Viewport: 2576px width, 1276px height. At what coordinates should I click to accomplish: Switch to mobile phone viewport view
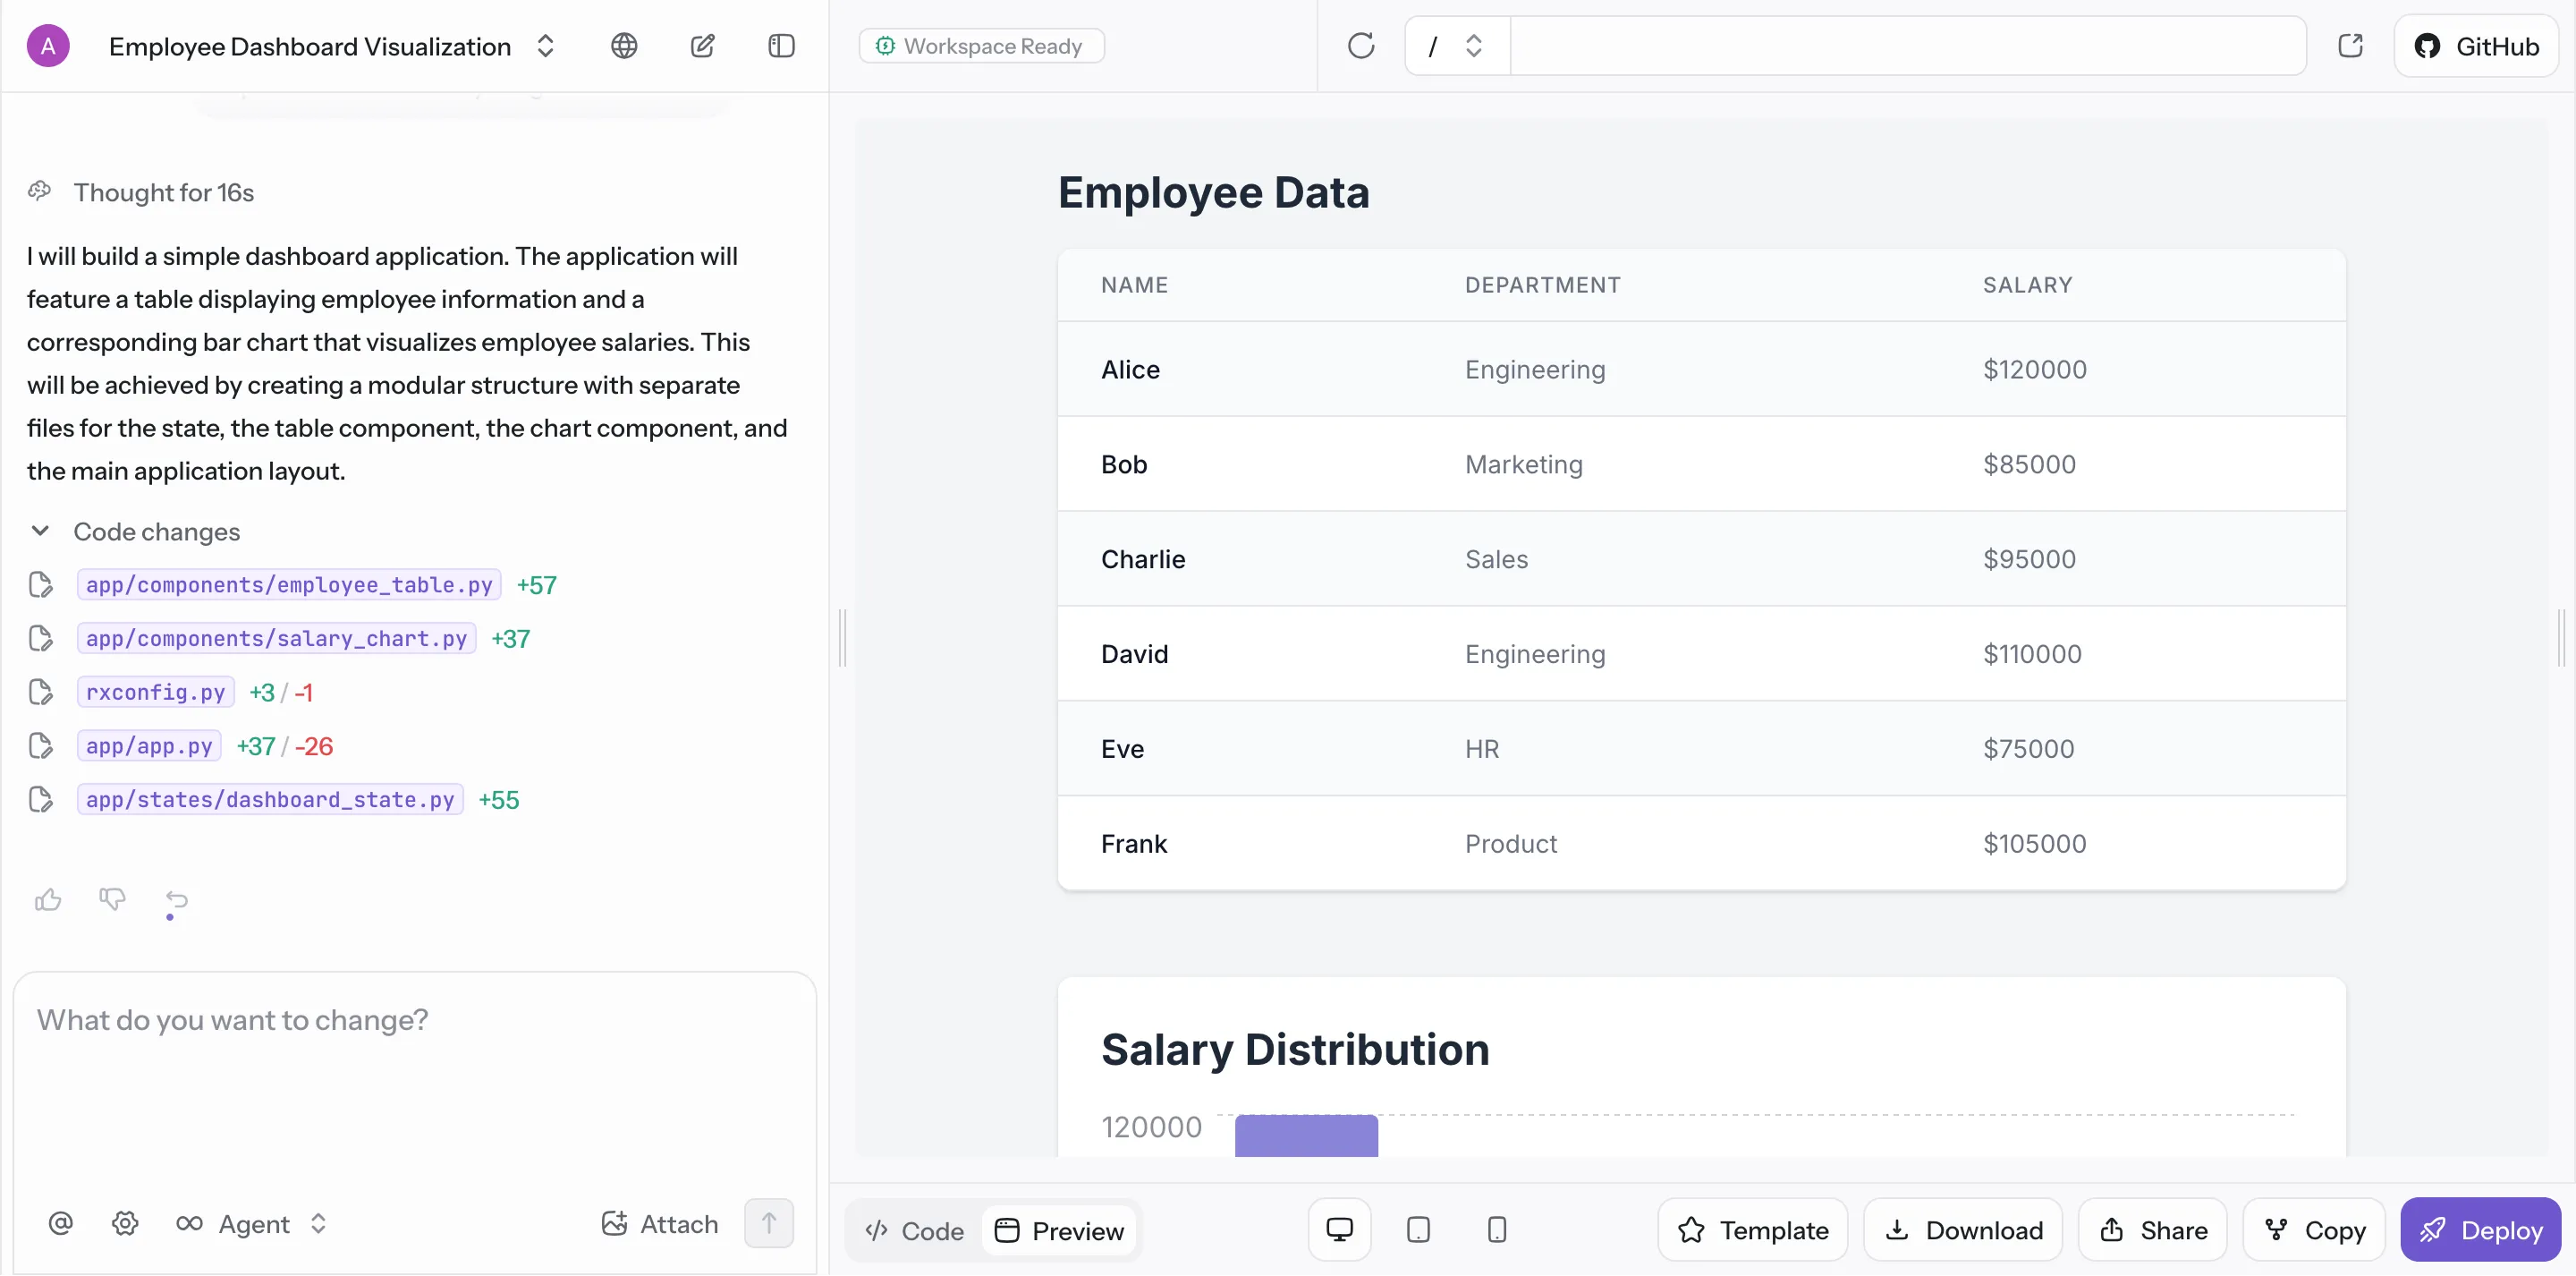(x=1496, y=1229)
